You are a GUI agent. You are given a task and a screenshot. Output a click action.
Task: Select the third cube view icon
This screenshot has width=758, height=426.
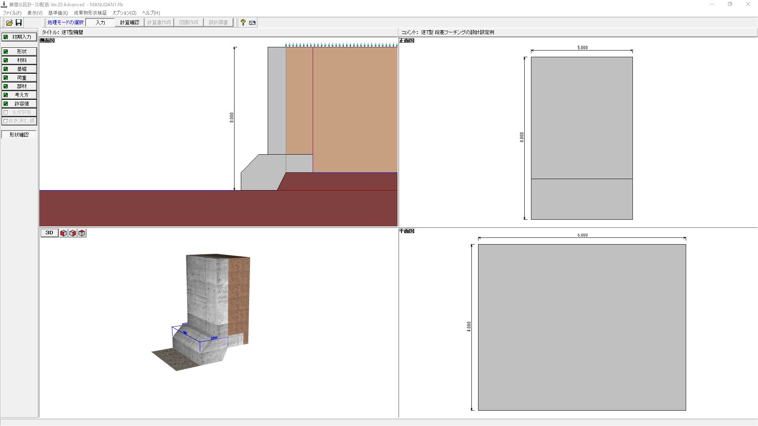coord(82,233)
